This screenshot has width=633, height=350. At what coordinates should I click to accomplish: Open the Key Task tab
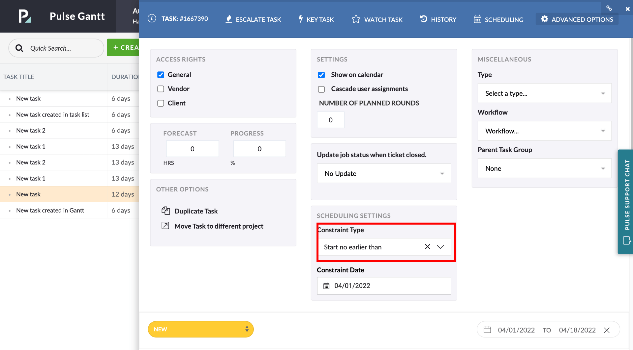pos(316,19)
